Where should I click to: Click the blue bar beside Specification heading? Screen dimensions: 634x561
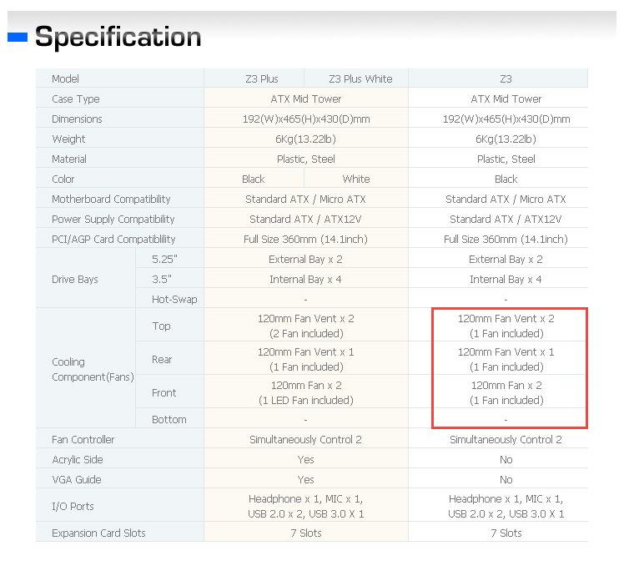point(18,38)
